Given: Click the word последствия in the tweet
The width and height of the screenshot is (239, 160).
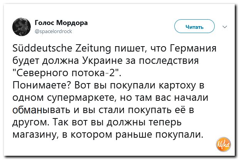Looking at the screenshot, I should (169, 61).
